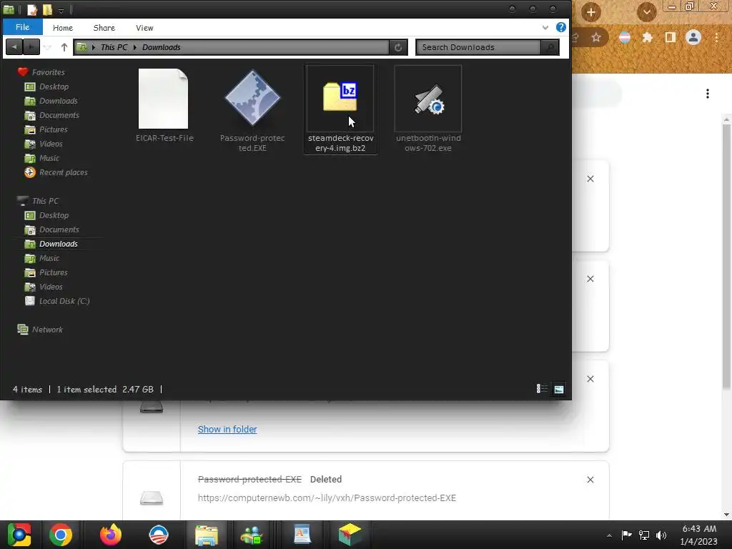
Task: Open new tab in Chrome window
Action: coord(590,12)
